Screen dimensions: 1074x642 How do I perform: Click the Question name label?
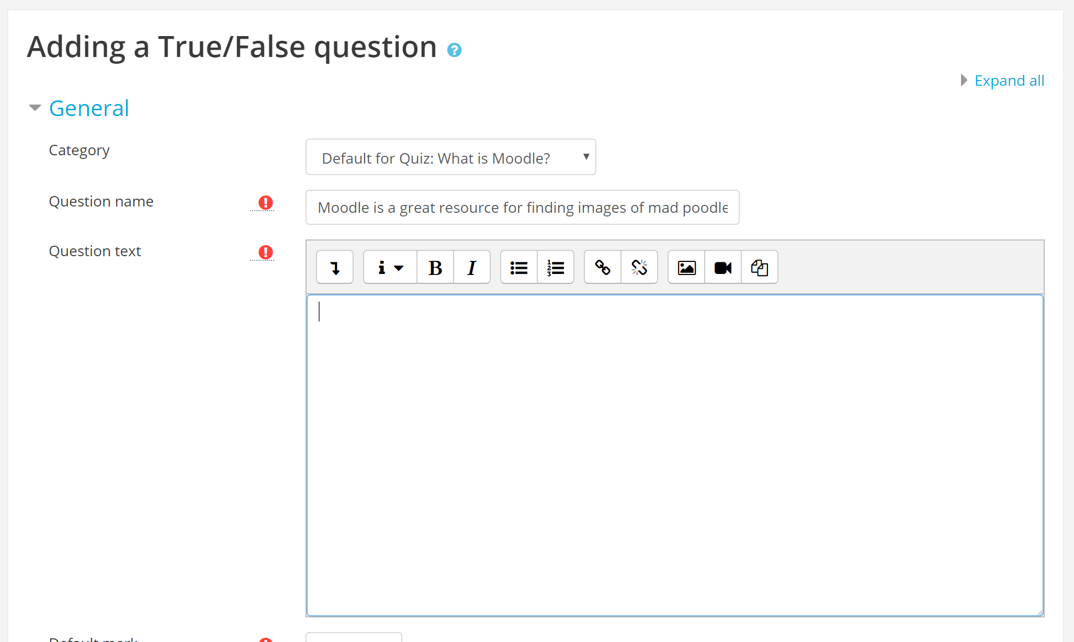pos(101,201)
